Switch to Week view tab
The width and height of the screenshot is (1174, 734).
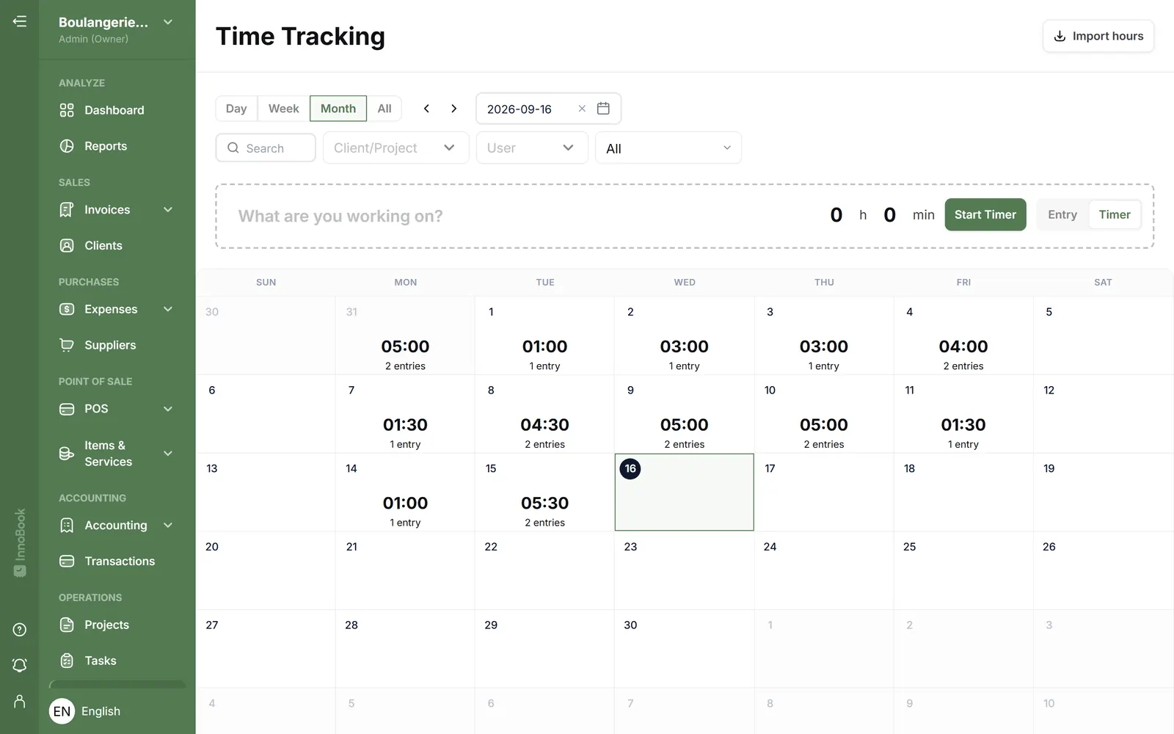click(283, 109)
